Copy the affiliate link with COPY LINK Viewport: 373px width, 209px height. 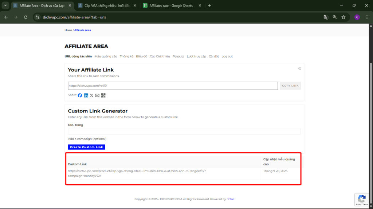290,85
